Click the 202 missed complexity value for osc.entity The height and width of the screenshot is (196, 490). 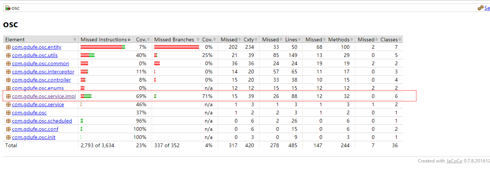233,47
